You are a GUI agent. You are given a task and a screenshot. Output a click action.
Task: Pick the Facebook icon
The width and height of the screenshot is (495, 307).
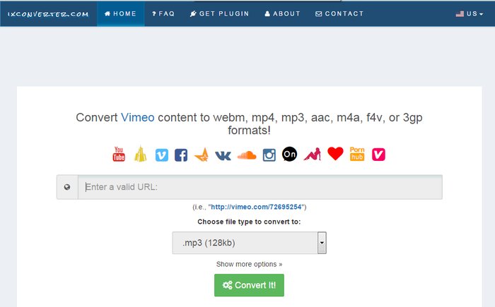181,155
